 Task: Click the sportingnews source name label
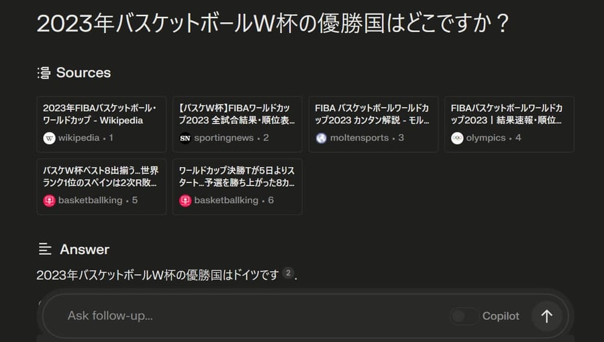pyautogui.click(x=223, y=137)
